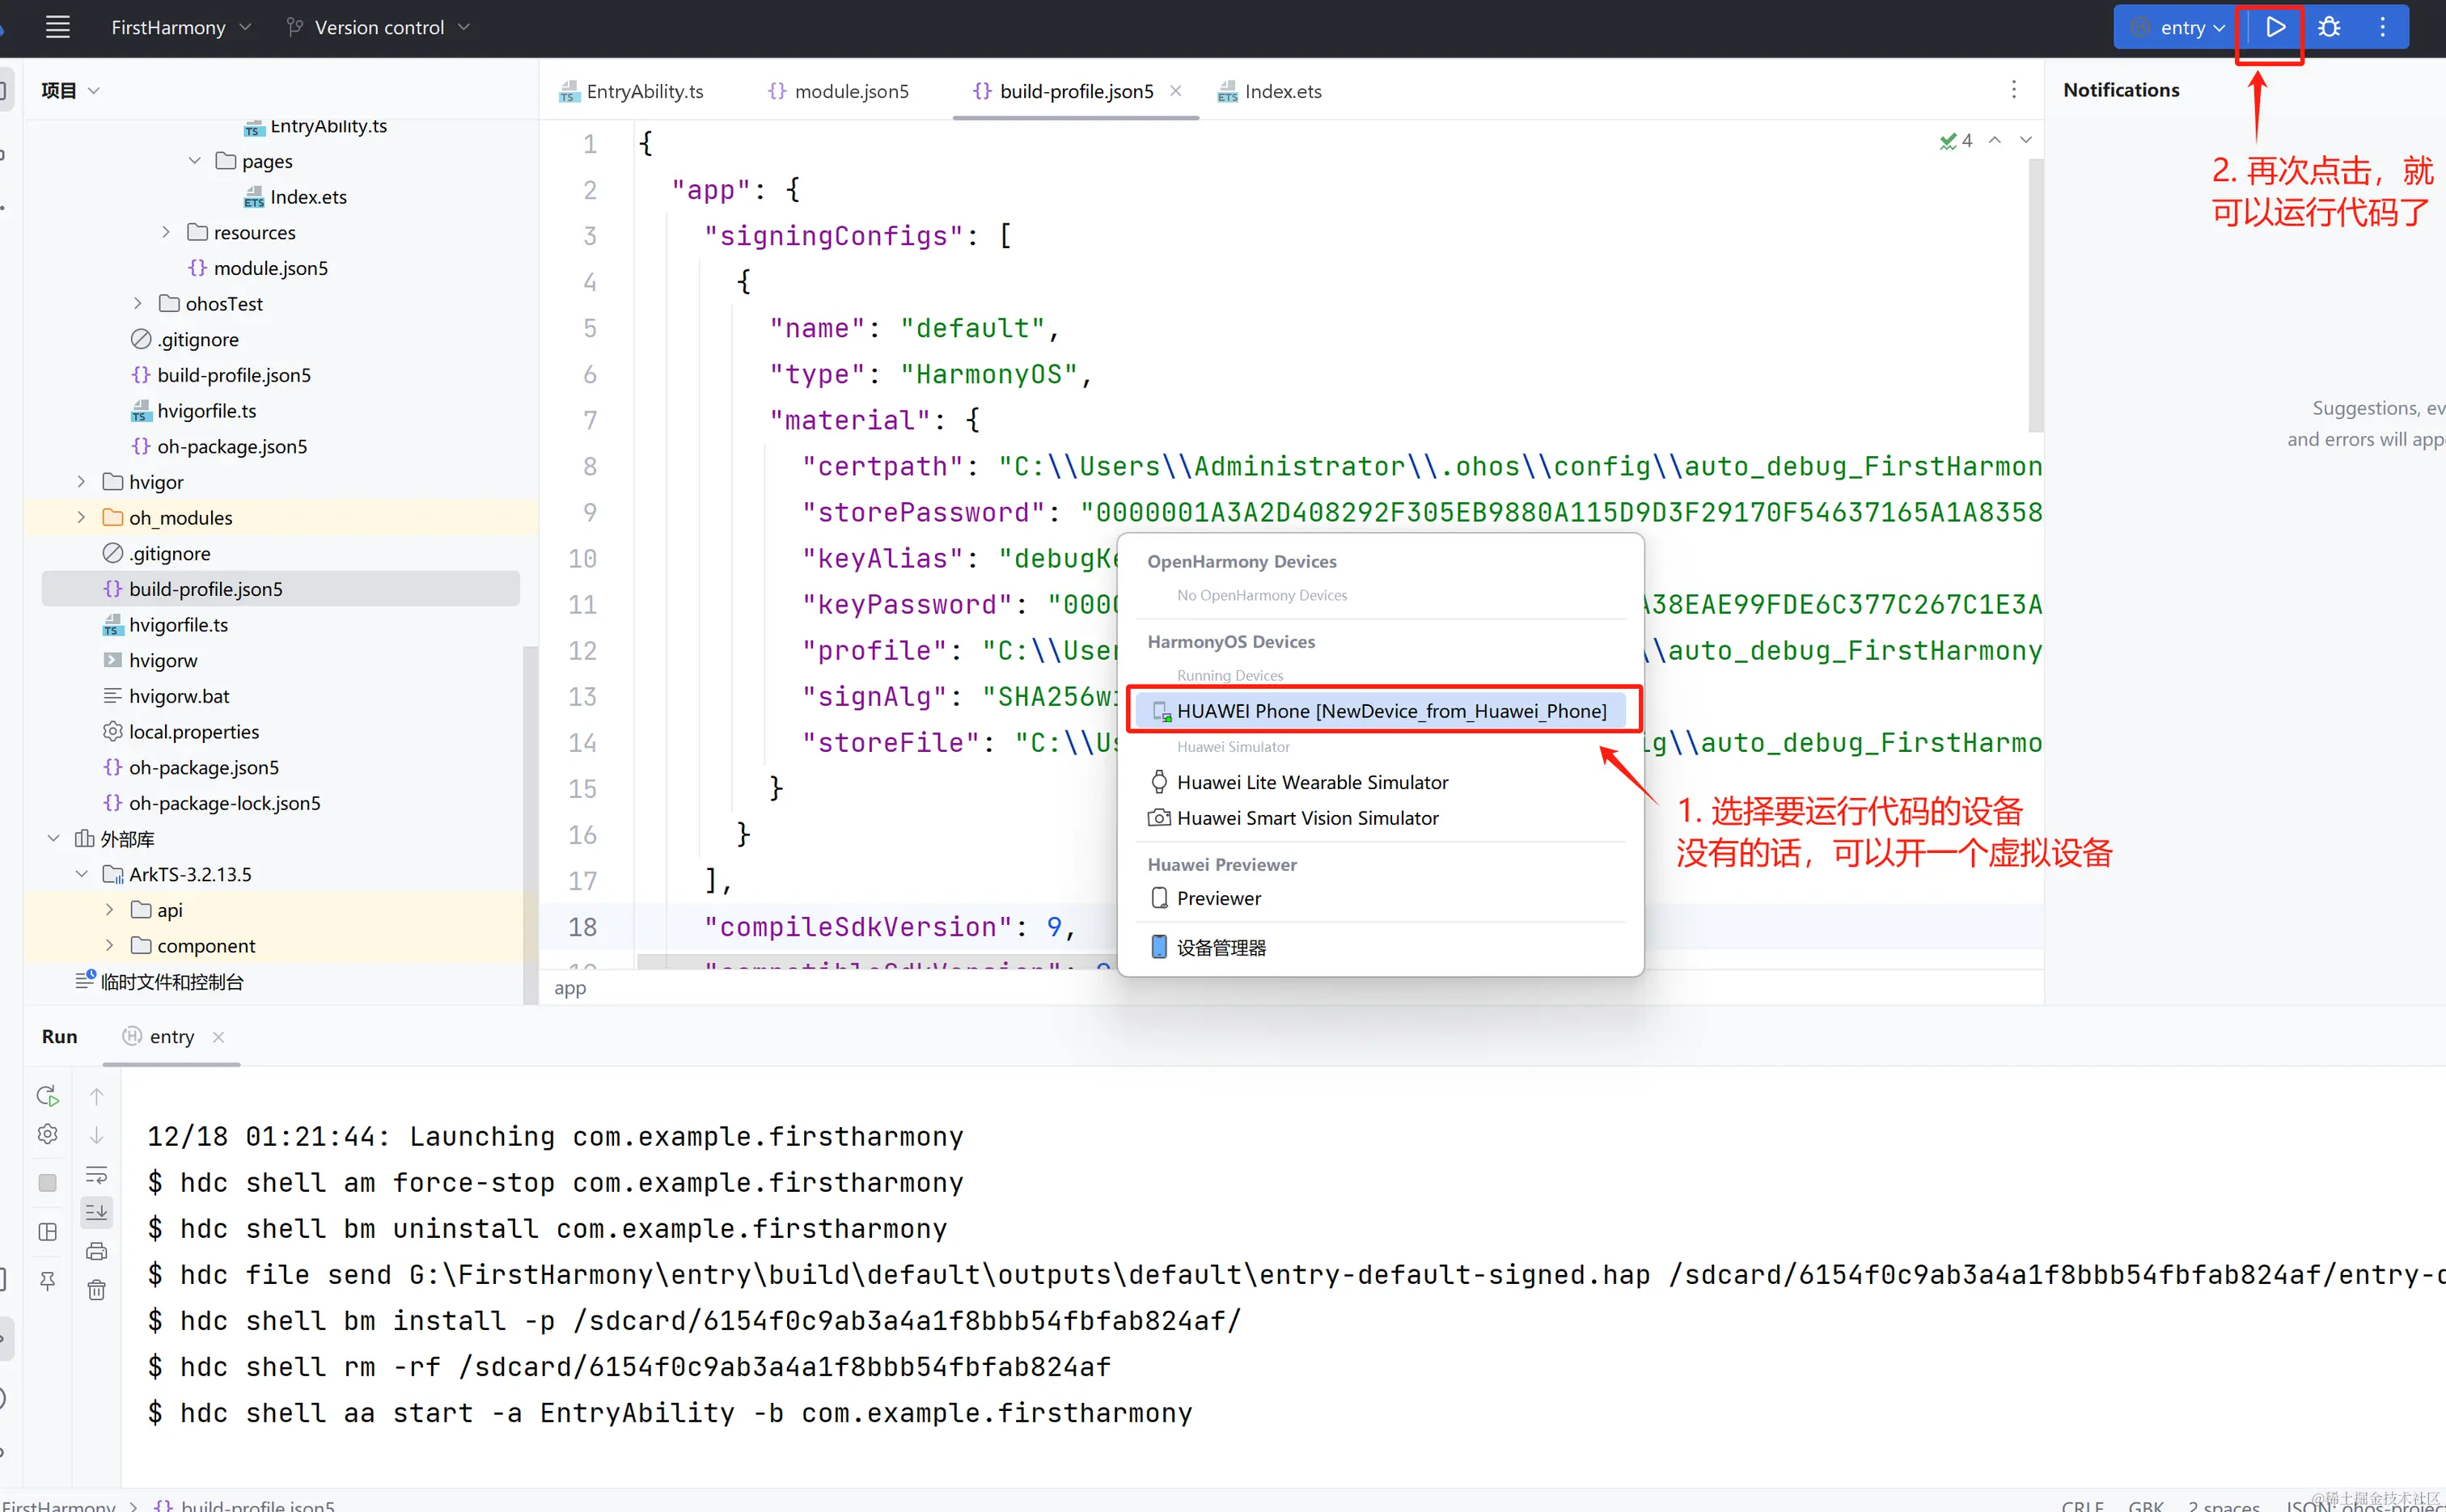The width and height of the screenshot is (2446, 1512).
Task: Select the Run panel title
Action: 59,1037
